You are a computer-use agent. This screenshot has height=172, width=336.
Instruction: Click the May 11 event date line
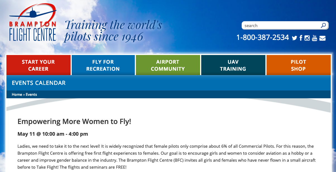point(53,134)
